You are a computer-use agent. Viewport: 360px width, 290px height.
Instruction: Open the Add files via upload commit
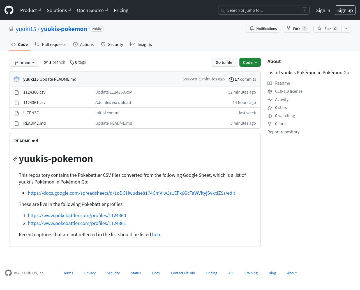tap(113, 103)
